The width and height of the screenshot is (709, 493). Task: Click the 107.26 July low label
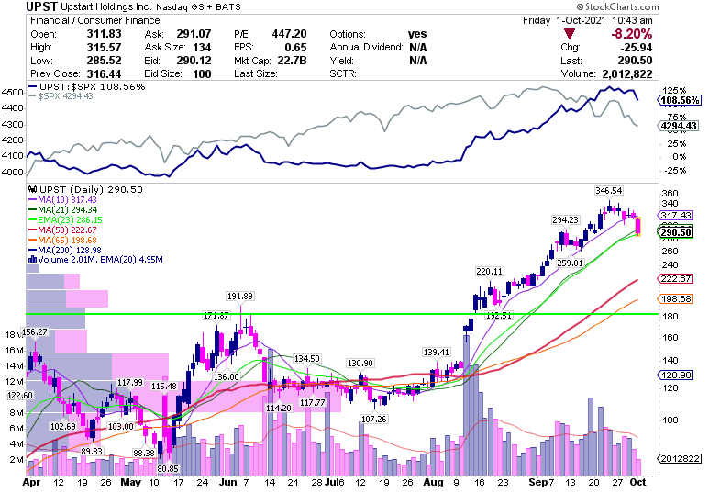tap(374, 419)
